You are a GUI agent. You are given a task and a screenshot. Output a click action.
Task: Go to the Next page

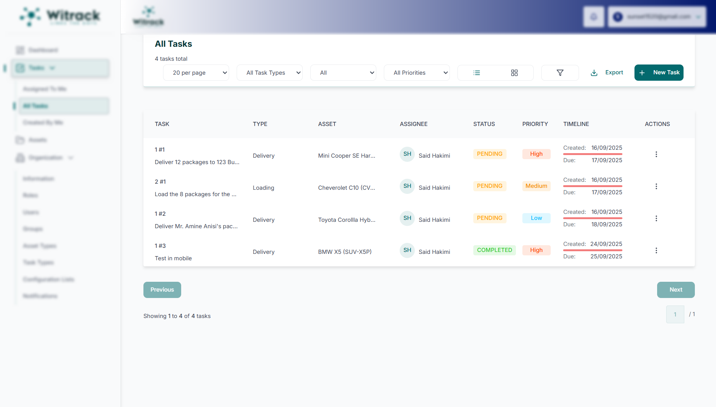[676, 290]
